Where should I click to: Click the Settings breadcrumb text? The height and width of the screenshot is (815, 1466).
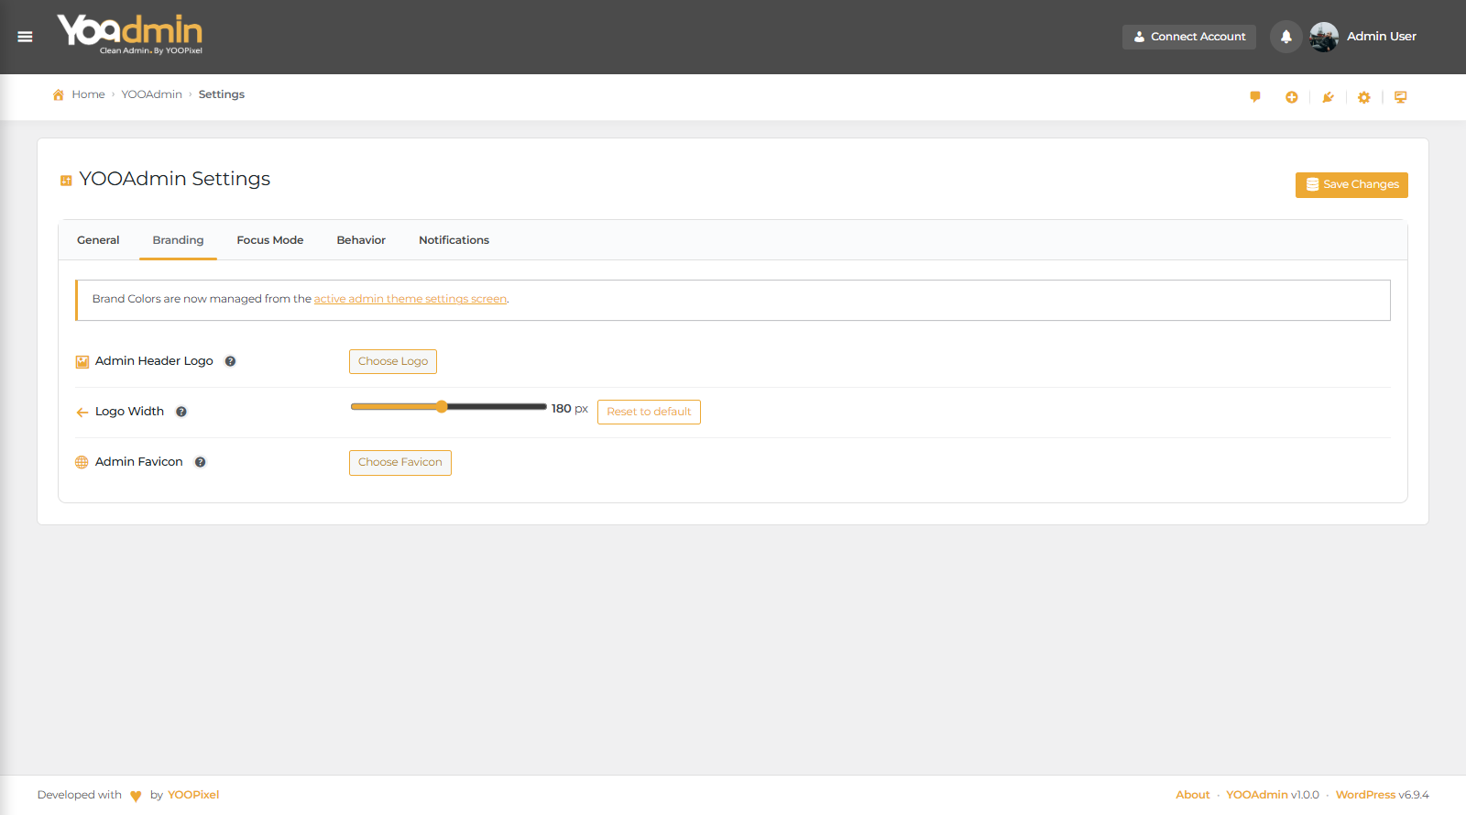(222, 94)
